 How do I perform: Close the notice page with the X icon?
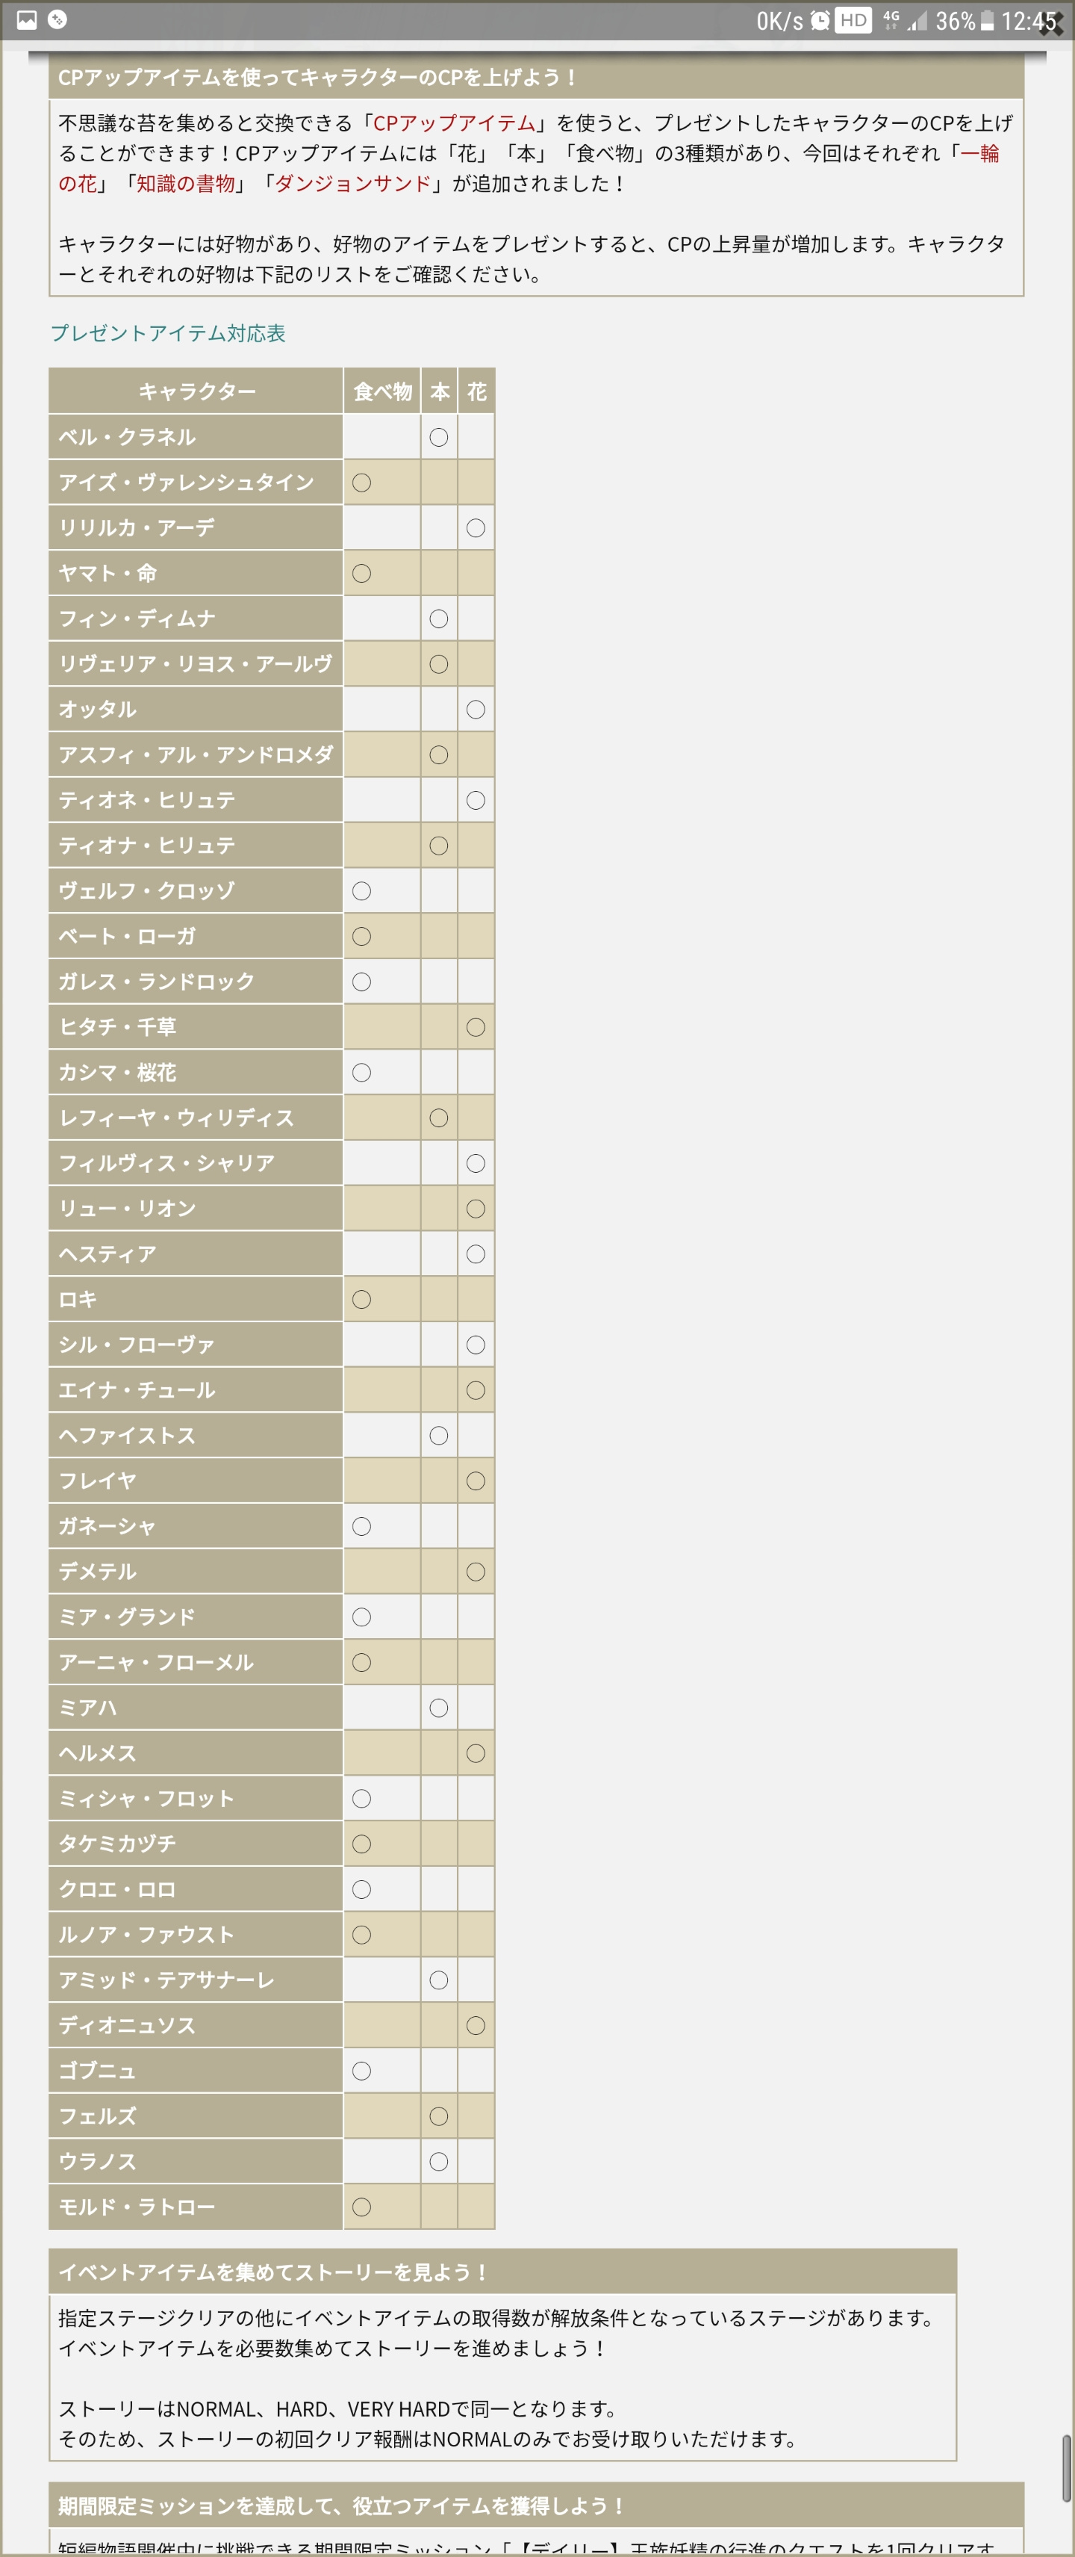(1052, 23)
